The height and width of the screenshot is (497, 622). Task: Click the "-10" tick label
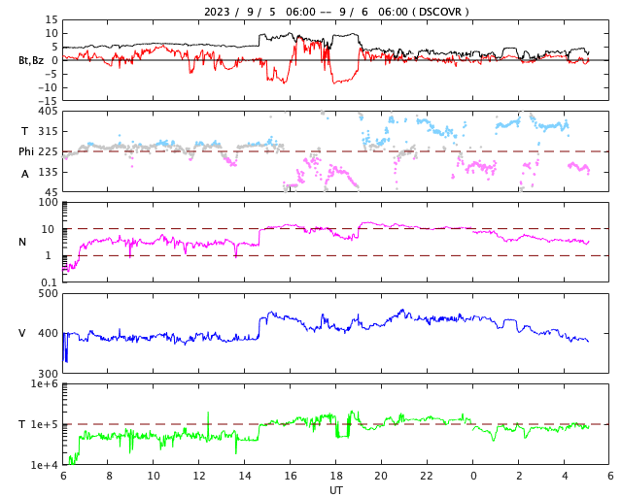tap(48, 87)
